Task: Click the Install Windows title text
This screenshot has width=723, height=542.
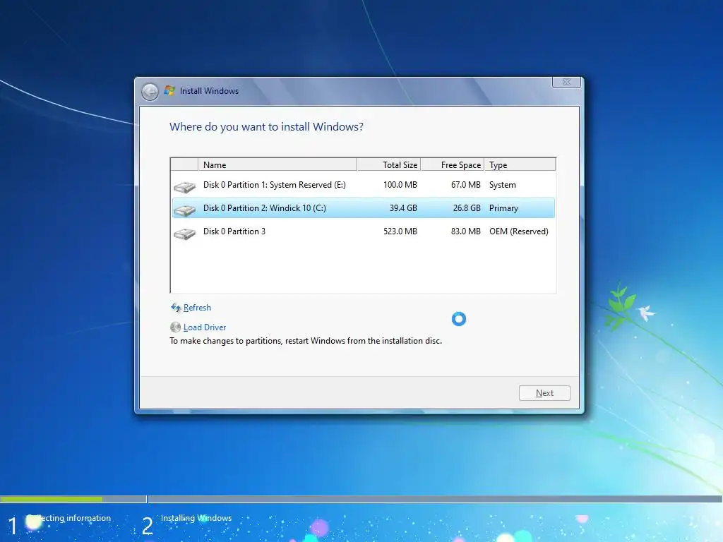Action: click(209, 91)
